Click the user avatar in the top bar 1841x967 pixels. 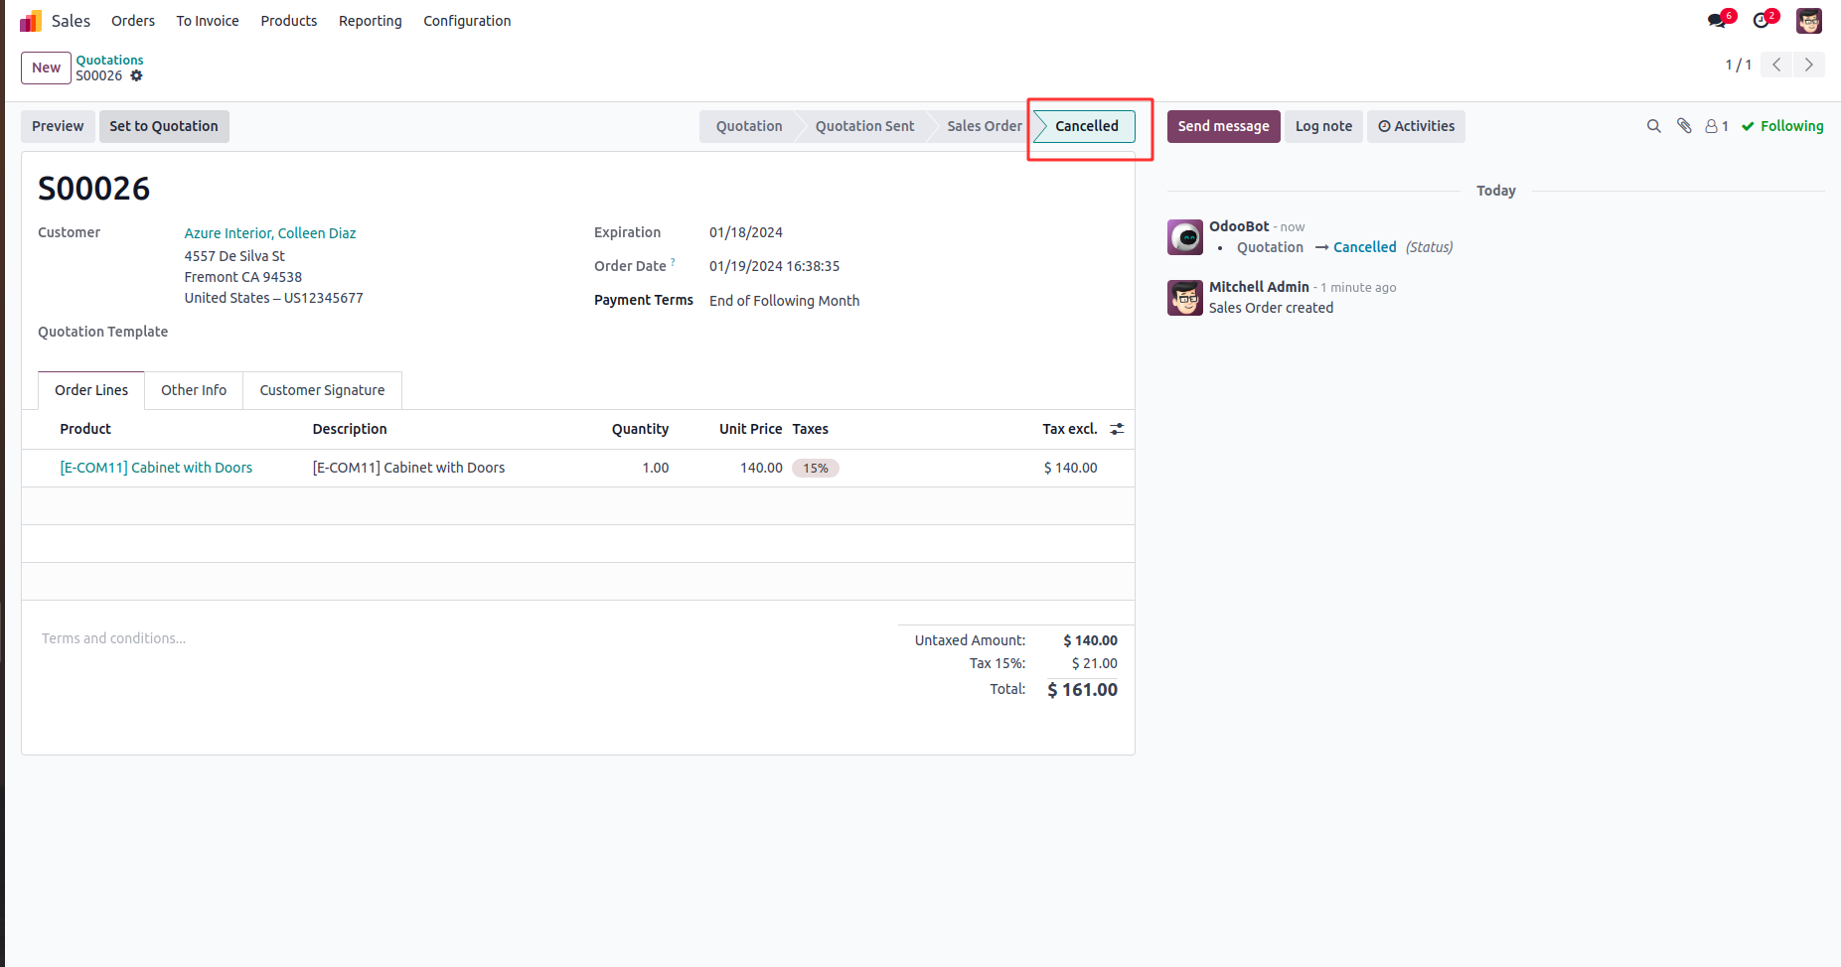point(1808,20)
